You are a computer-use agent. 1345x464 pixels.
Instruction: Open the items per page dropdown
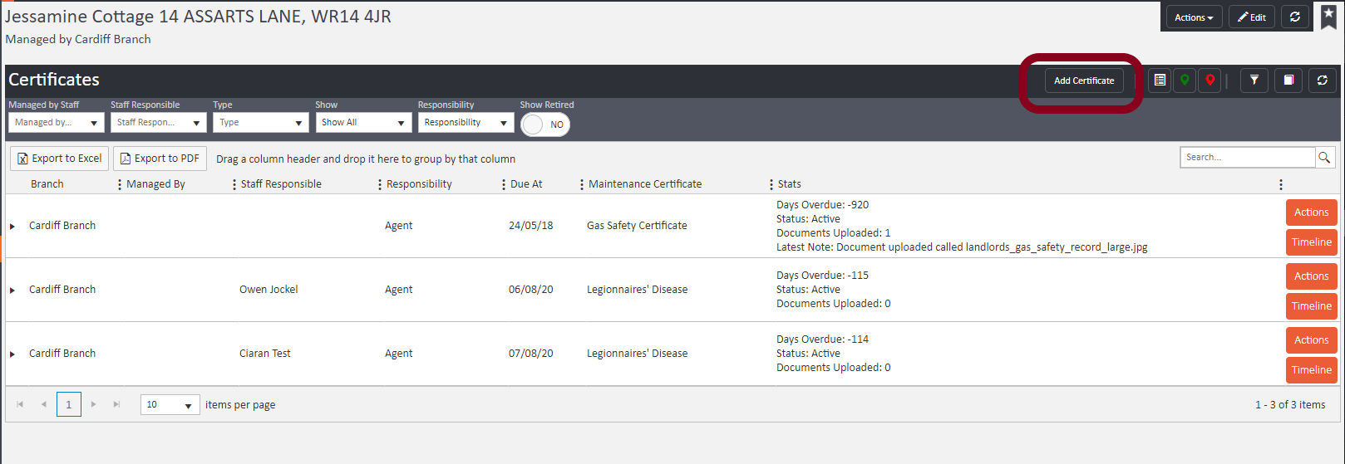pos(170,405)
